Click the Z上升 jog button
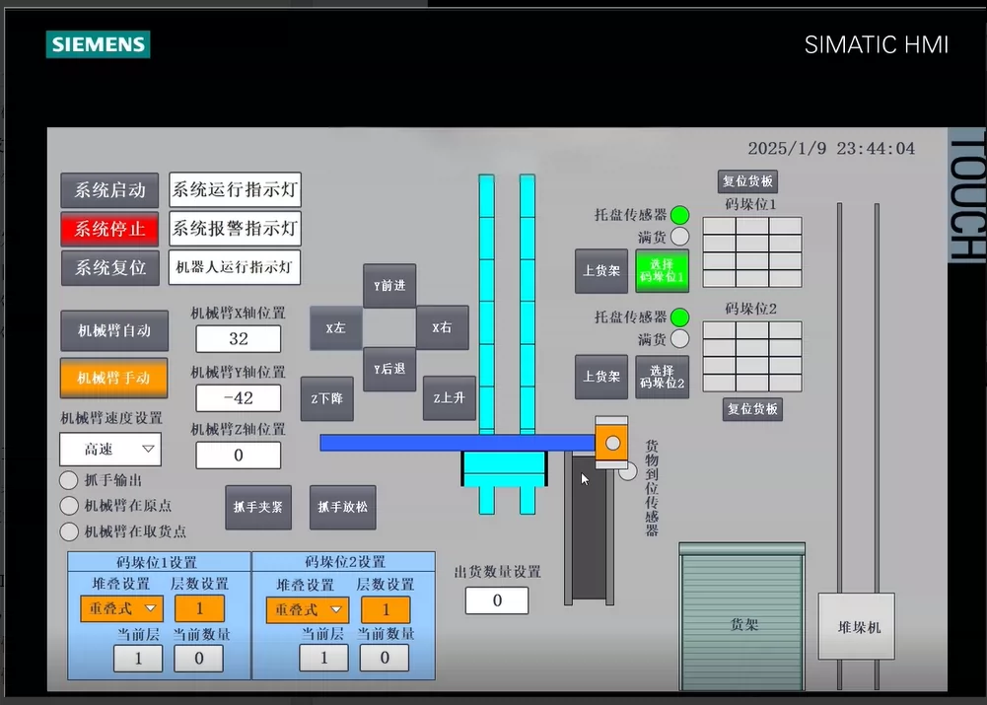Viewport: 987px width, 705px height. point(450,397)
